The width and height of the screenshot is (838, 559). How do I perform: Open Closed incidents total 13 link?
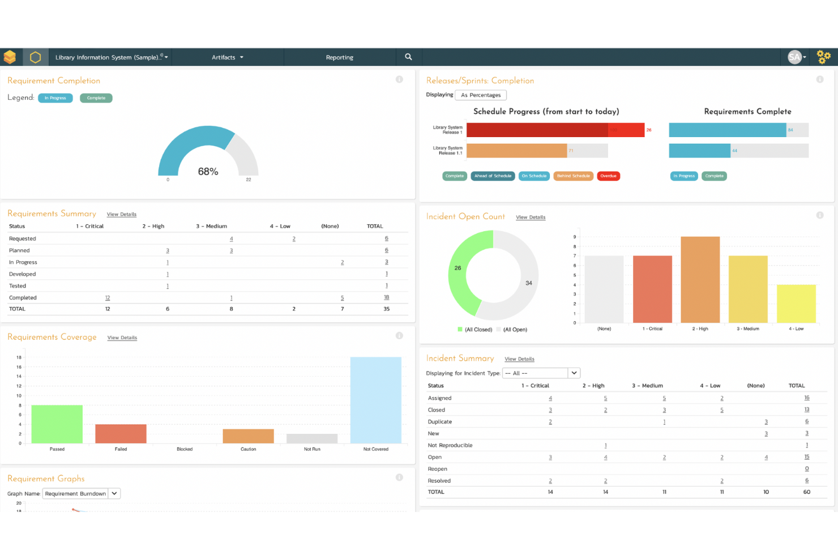pyautogui.click(x=807, y=409)
